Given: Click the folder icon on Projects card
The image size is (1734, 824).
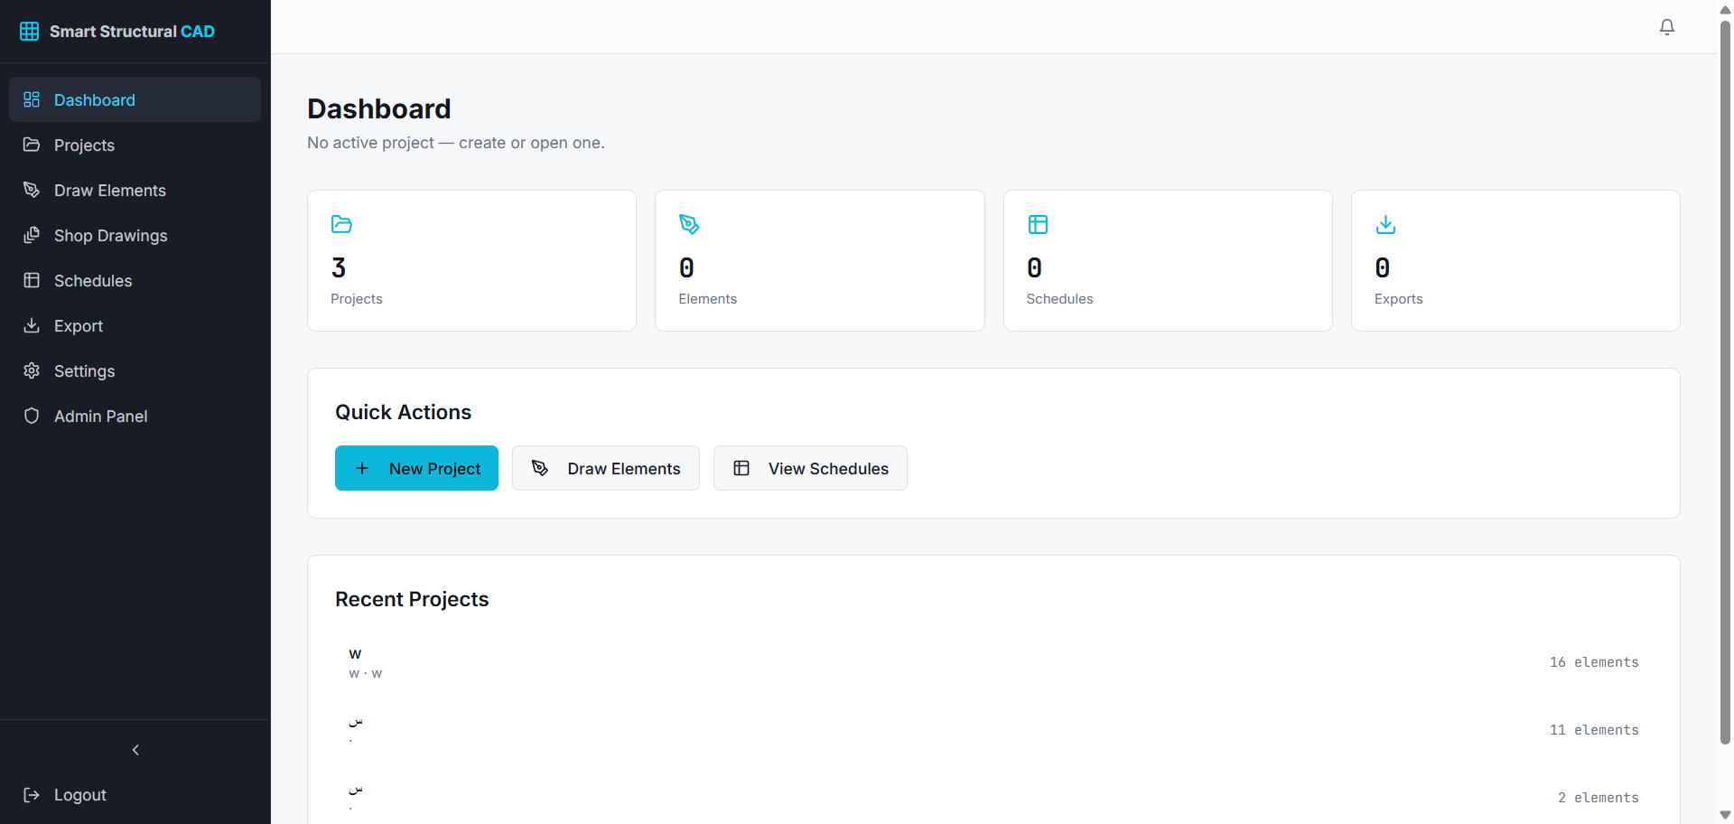Looking at the screenshot, I should click(341, 224).
